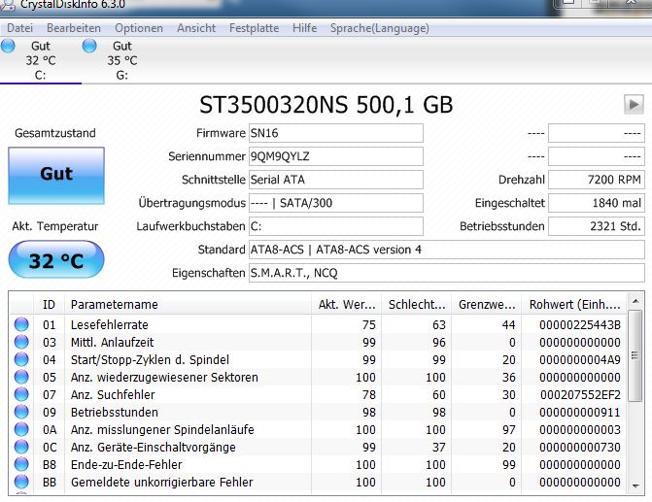Select Start/Stopp-Zyklen d. Spindel text
The width and height of the screenshot is (652, 502).
(x=150, y=359)
